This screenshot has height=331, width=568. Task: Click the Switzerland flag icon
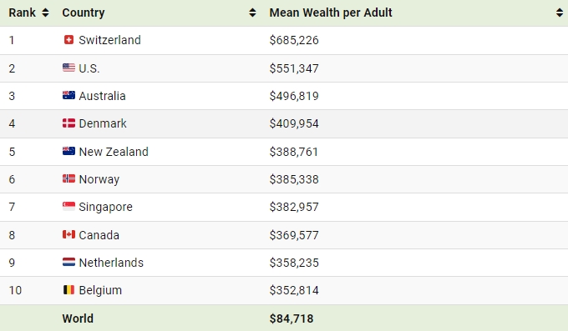tap(68, 40)
